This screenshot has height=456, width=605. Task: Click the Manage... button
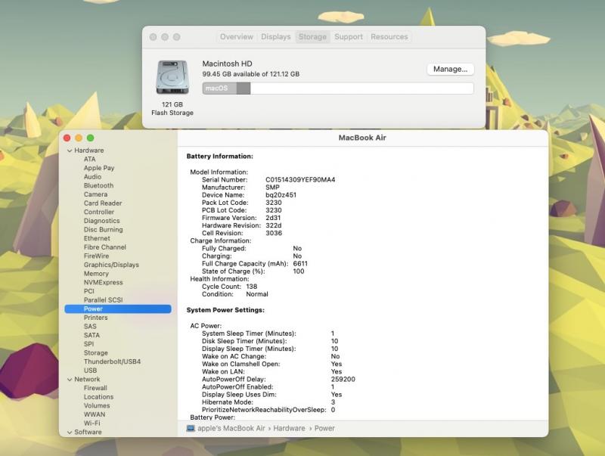[x=450, y=69]
